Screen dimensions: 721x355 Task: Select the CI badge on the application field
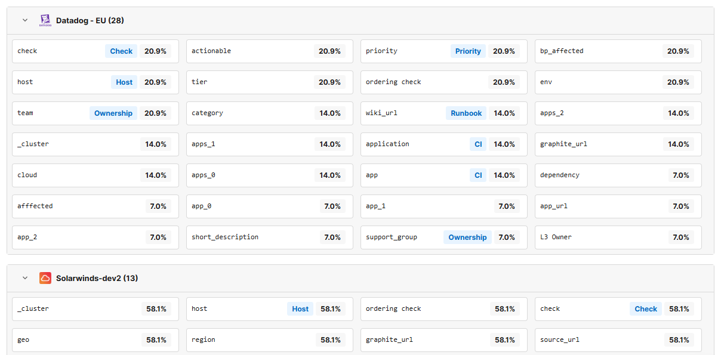pyautogui.click(x=478, y=144)
